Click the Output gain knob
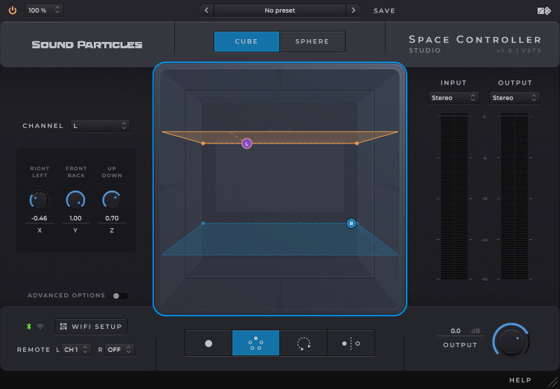This screenshot has width=560, height=389. 511,341
